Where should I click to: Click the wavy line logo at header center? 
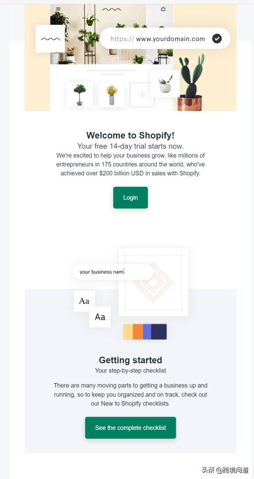[x=112, y=10]
